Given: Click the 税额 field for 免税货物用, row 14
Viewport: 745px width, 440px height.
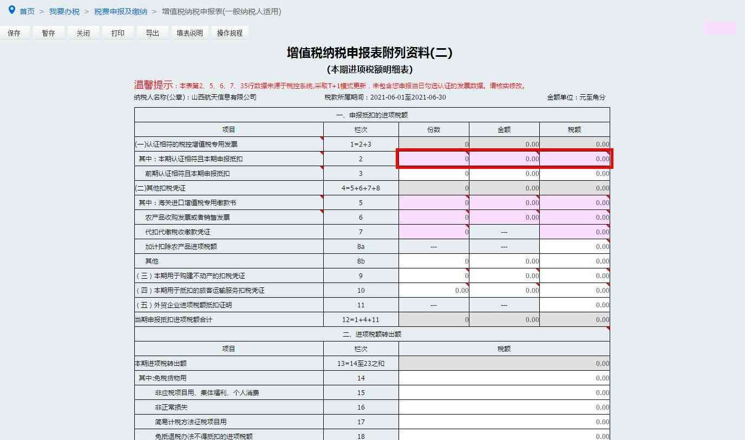Looking at the screenshot, I should click(x=504, y=378).
